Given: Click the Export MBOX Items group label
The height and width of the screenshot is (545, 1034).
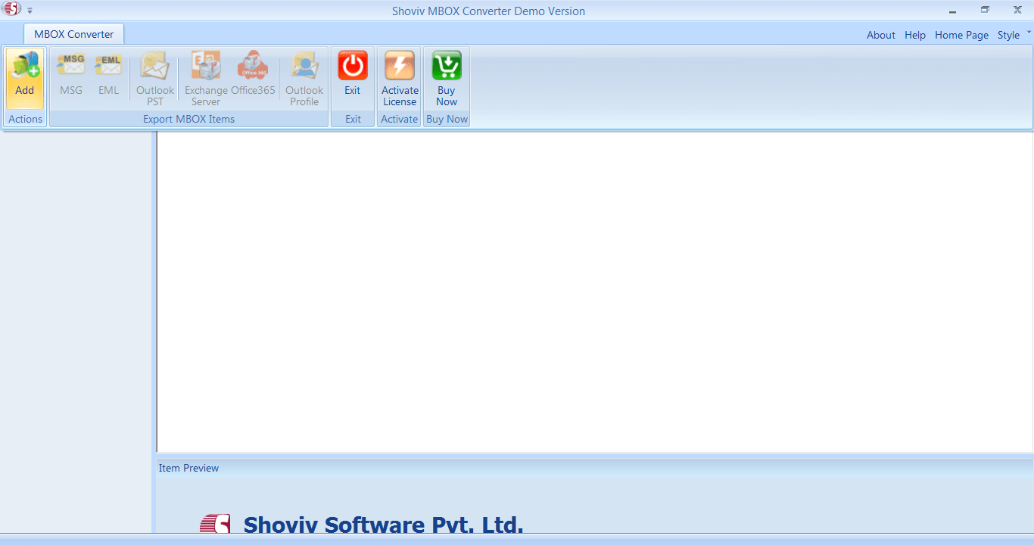Looking at the screenshot, I should click(x=189, y=119).
